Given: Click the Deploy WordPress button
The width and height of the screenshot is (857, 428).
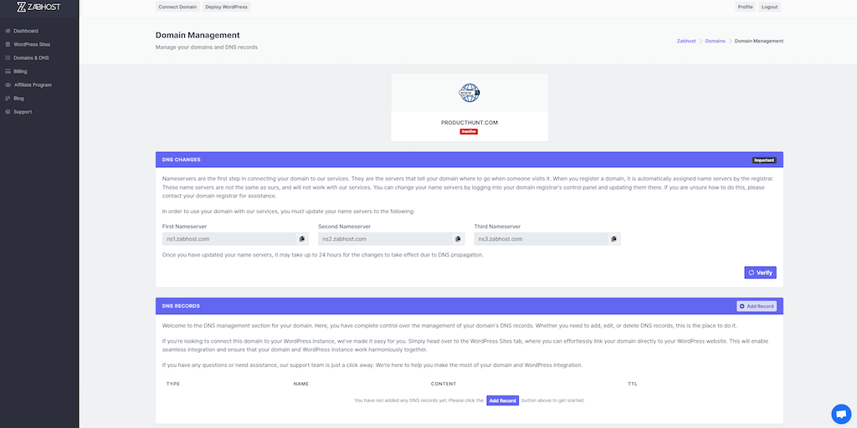Looking at the screenshot, I should pos(226,7).
